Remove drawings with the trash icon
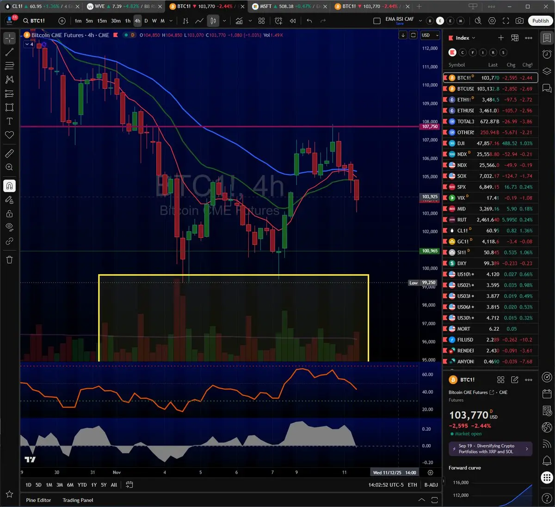 coord(9,260)
